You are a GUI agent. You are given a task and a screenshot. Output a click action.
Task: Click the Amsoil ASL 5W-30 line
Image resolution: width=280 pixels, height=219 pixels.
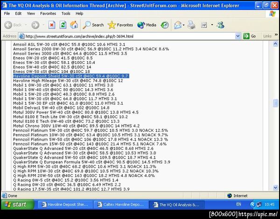click(x=69, y=44)
